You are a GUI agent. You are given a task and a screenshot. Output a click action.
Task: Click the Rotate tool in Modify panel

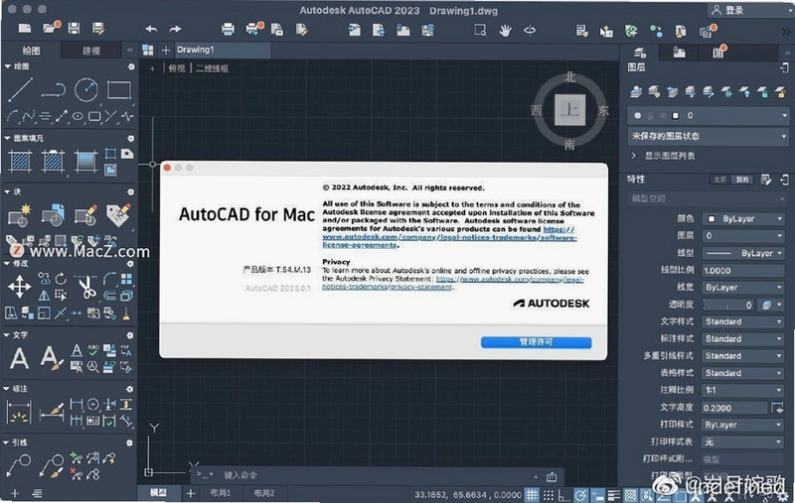coord(61,279)
